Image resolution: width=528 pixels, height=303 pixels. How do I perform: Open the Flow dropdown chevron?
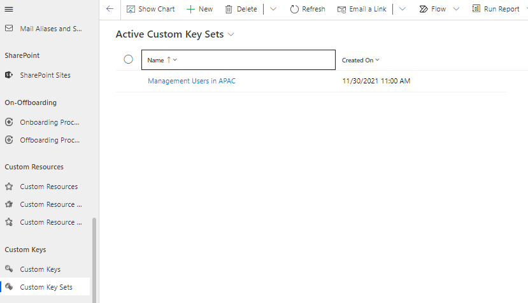point(456,9)
